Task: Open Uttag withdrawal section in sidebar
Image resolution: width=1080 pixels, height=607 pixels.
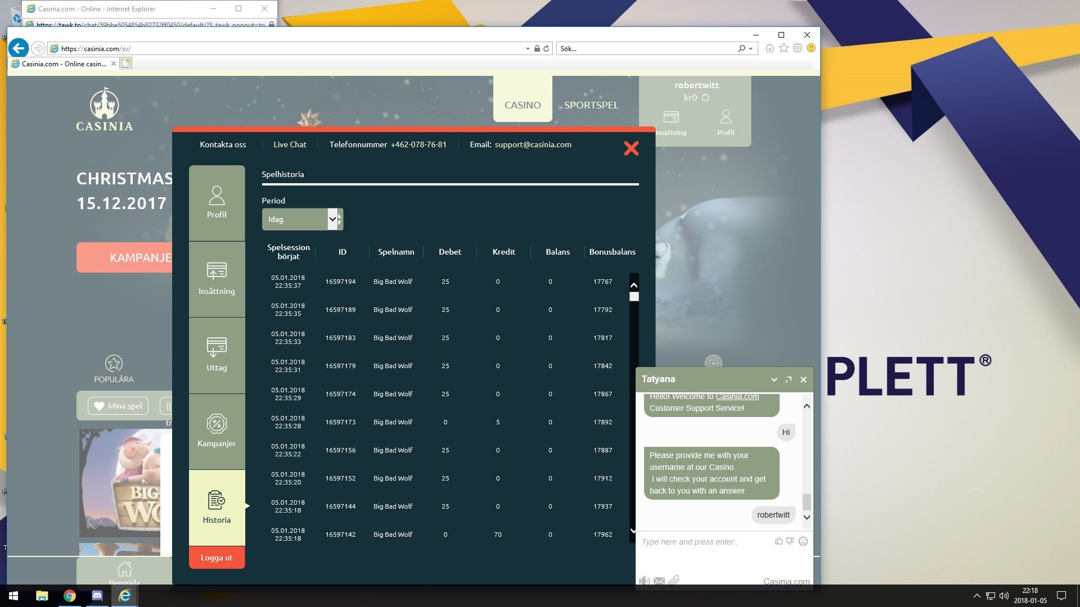Action: (217, 355)
